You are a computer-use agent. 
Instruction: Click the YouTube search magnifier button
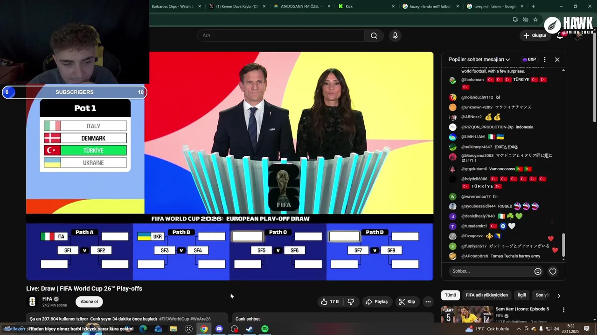pos(374,36)
